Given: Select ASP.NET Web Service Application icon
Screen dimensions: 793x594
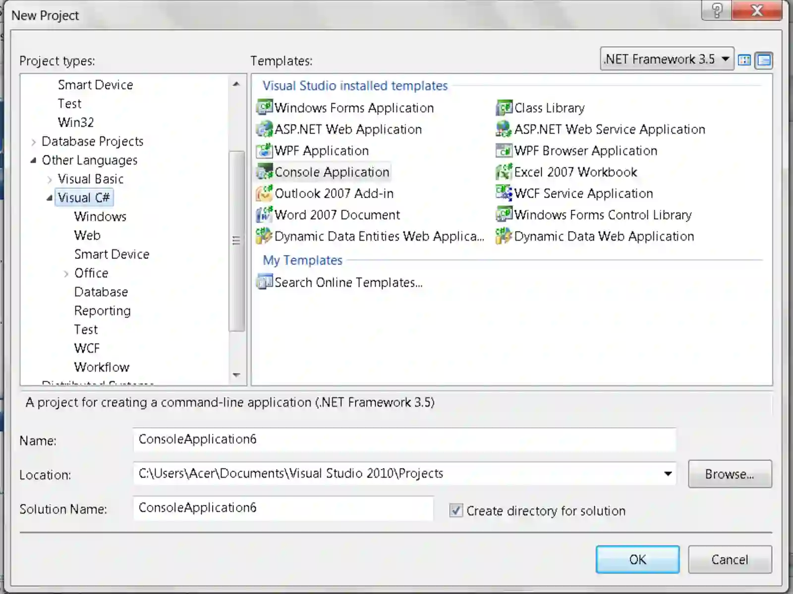Looking at the screenshot, I should (x=504, y=129).
